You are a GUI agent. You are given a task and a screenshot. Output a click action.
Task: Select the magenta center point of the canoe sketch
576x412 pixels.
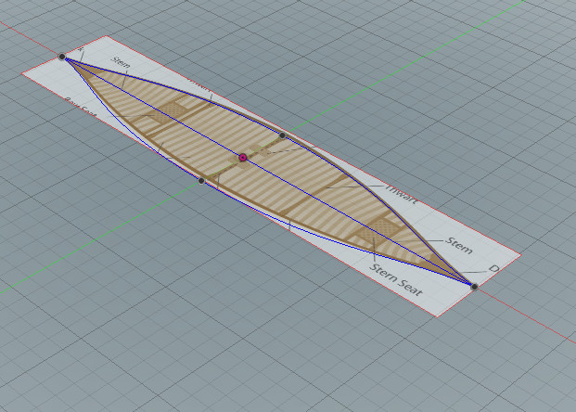242,158
